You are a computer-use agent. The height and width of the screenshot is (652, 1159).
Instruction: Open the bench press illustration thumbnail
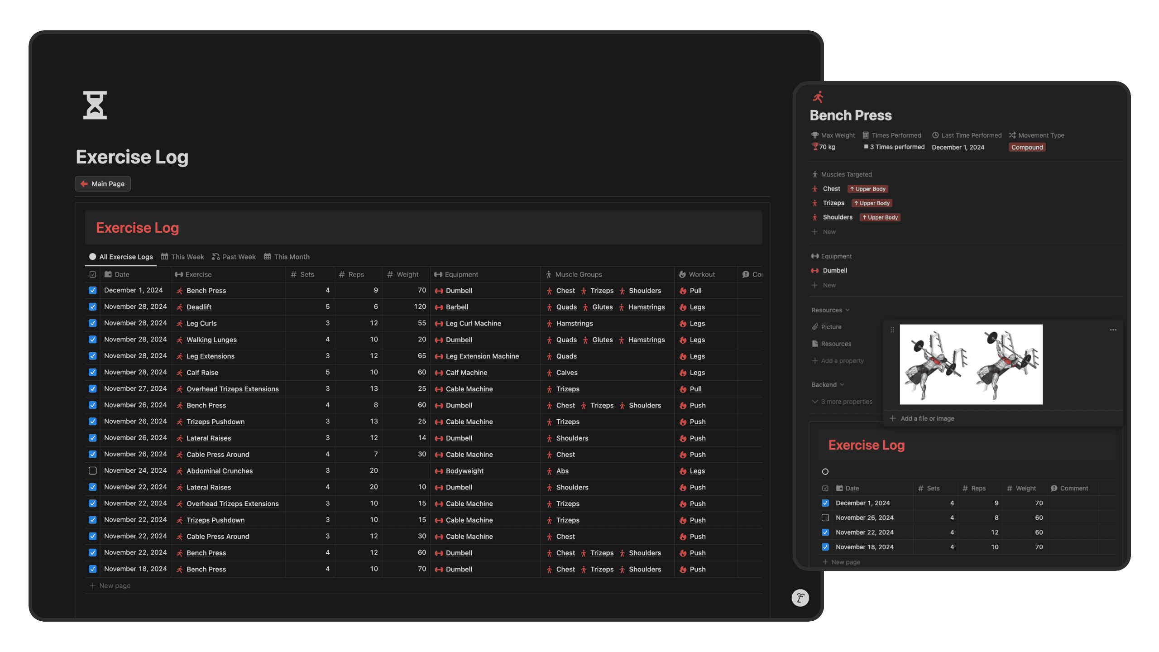971,364
